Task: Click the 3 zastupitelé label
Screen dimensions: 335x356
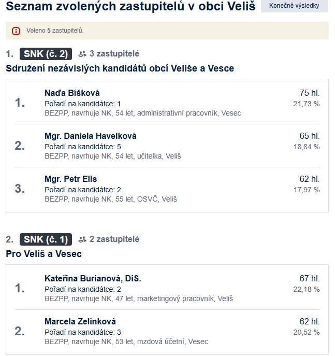Action: pyautogui.click(x=114, y=54)
